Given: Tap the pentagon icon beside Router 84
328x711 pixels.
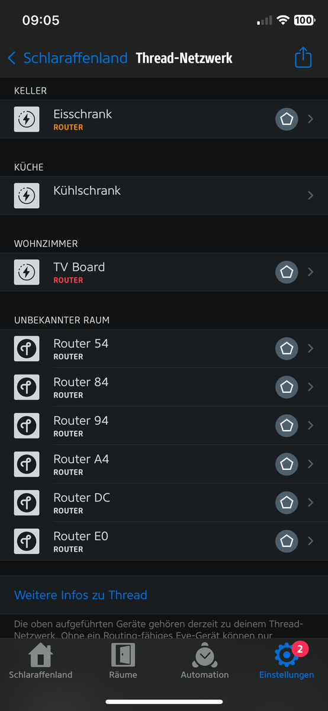Looking at the screenshot, I should pyautogui.click(x=287, y=387).
